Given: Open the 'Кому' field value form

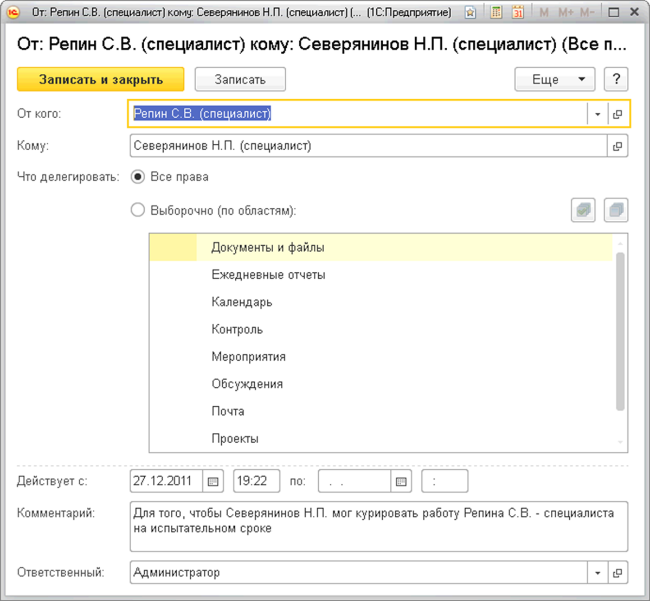Looking at the screenshot, I should click(x=617, y=146).
